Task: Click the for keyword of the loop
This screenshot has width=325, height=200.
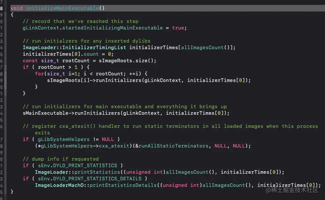Action: [39, 74]
